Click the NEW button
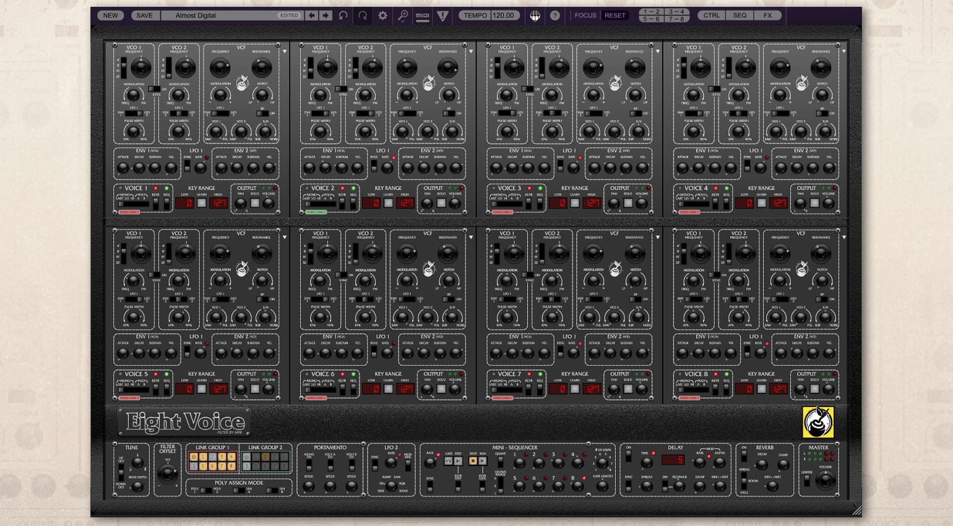 pyautogui.click(x=110, y=15)
